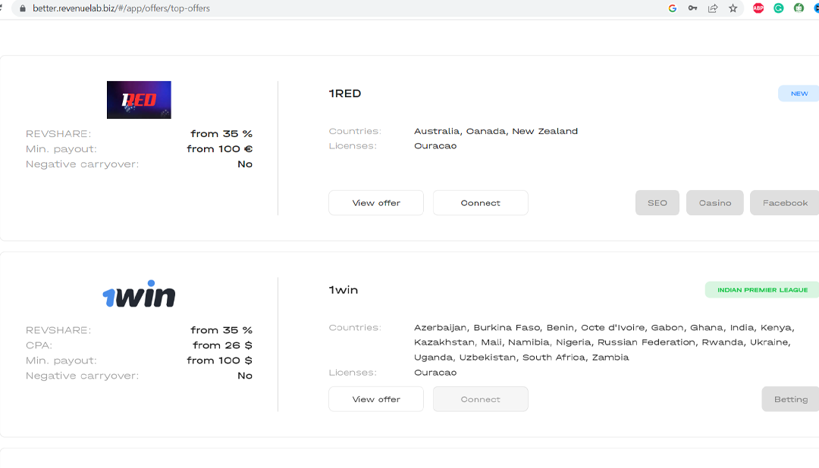Click the 'Kazakhstan, Mali, Namibia' countries line
819x468 pixels.
tap(602, 342)
